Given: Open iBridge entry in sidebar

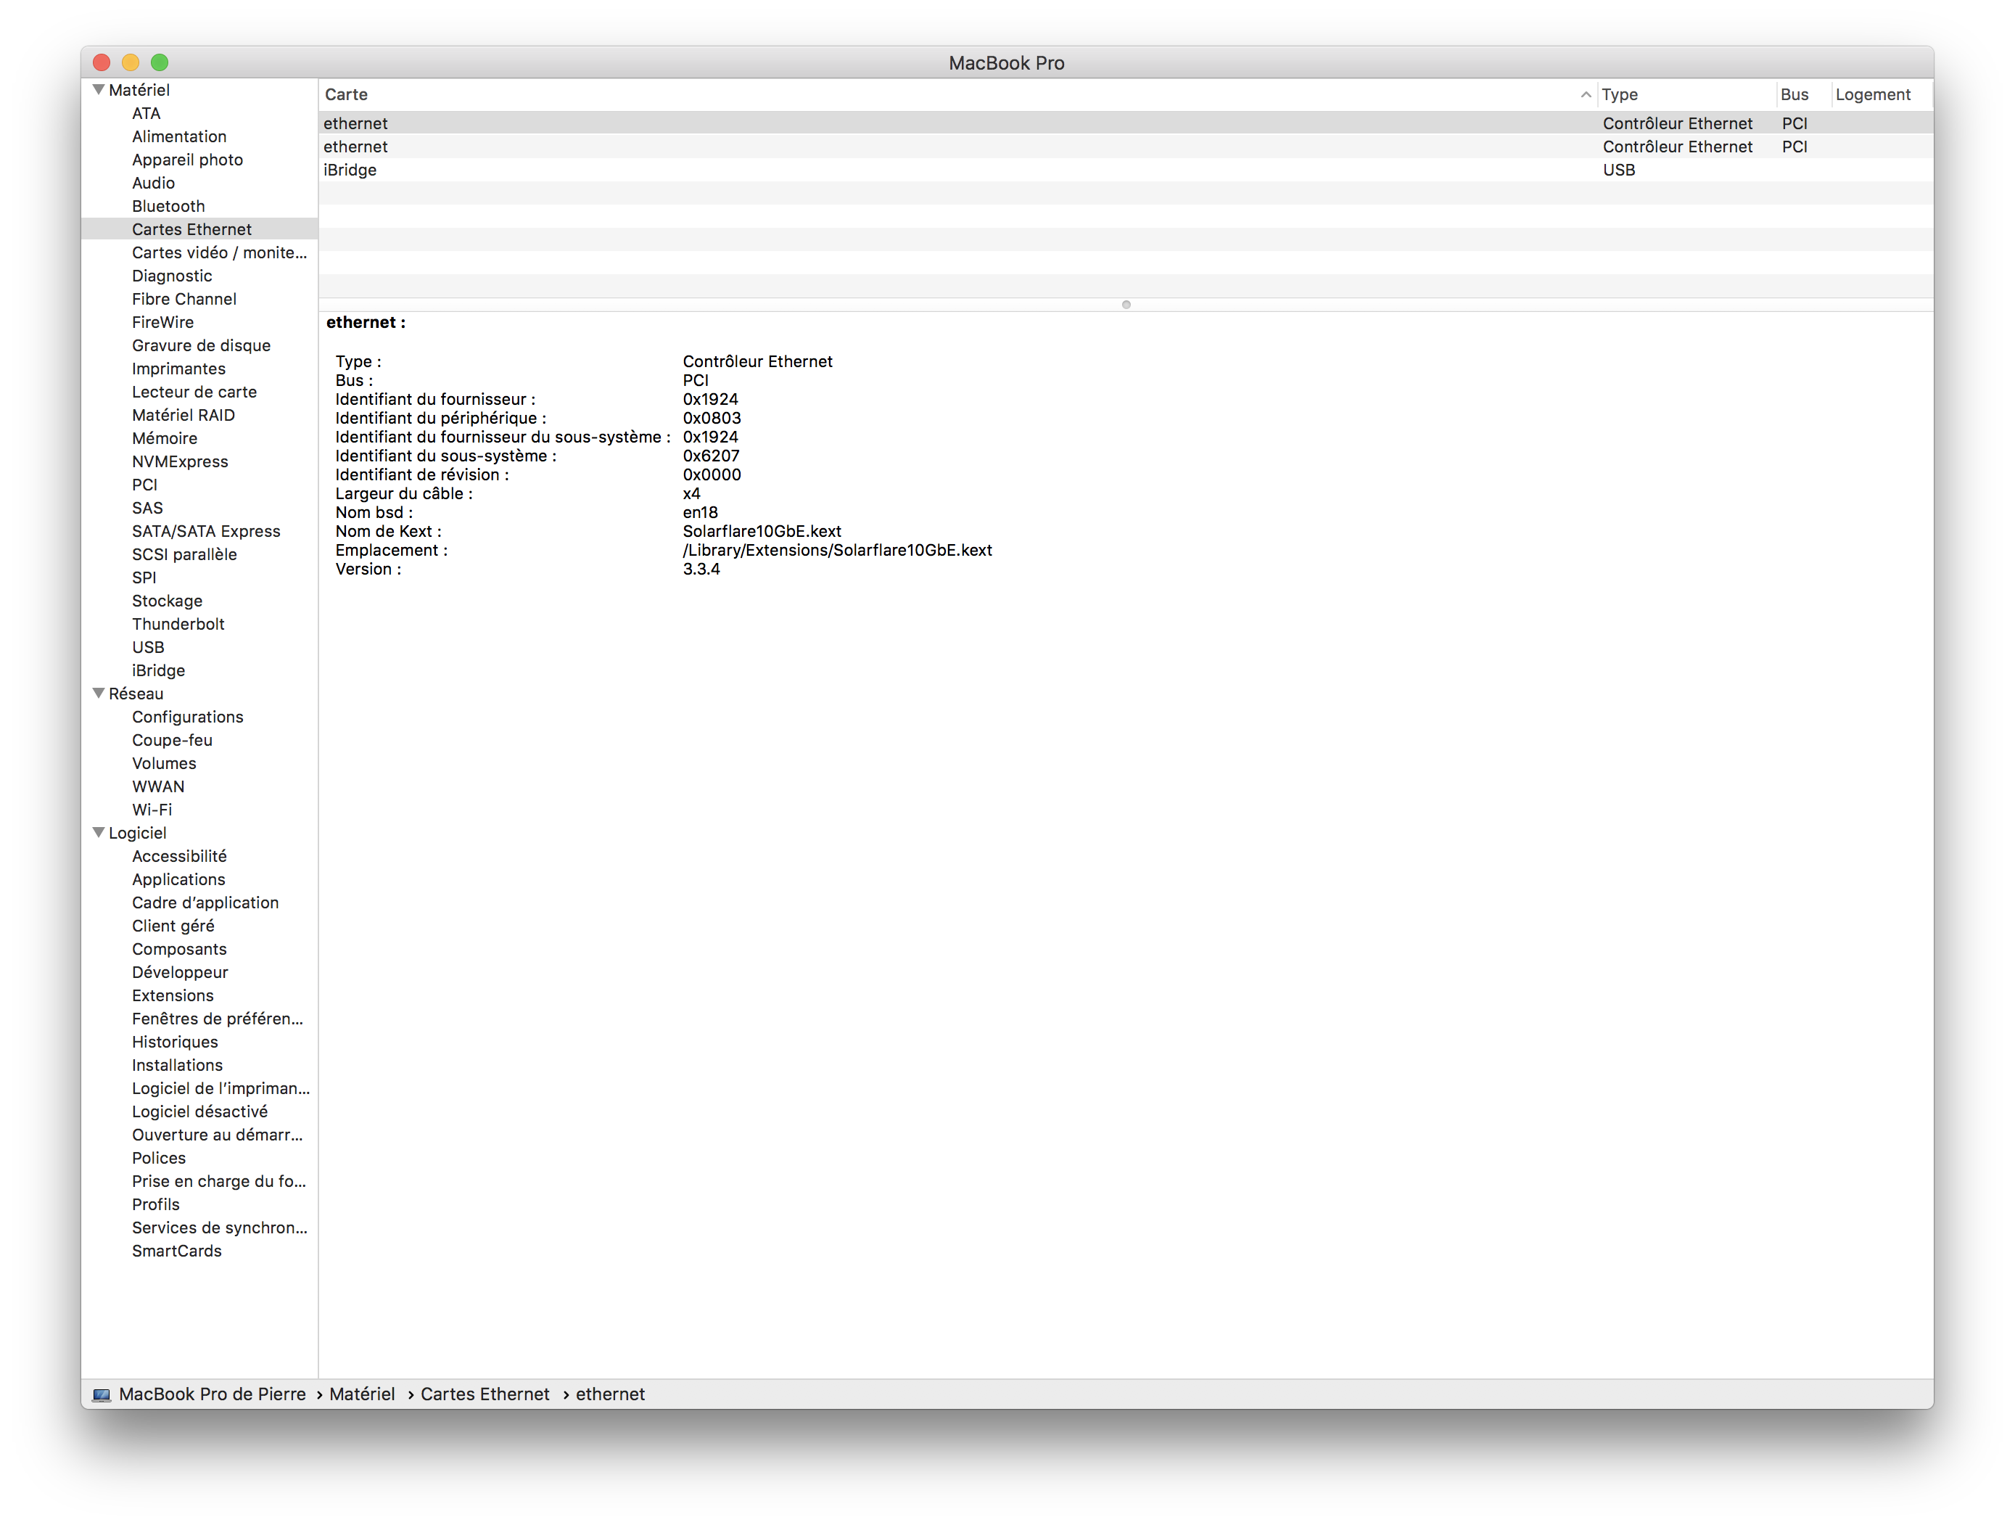Looking at the screenshot, I should [157, 670].
